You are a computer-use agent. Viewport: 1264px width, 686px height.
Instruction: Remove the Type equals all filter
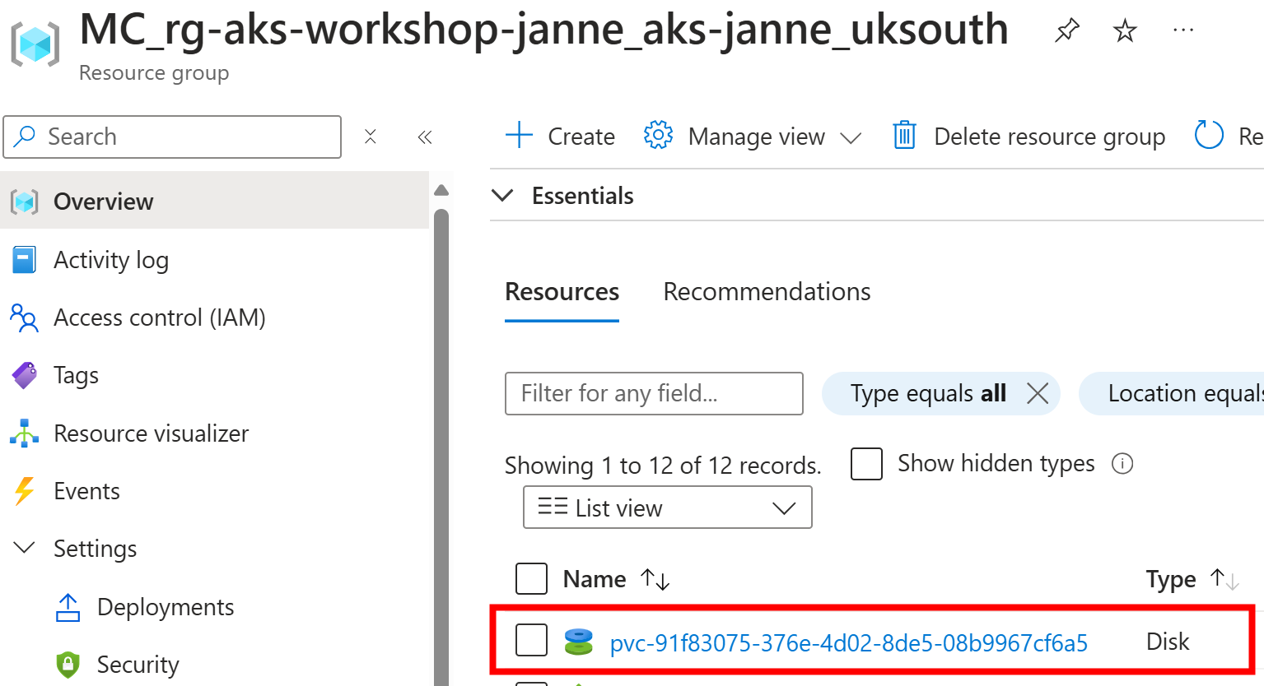(1038, 393)
